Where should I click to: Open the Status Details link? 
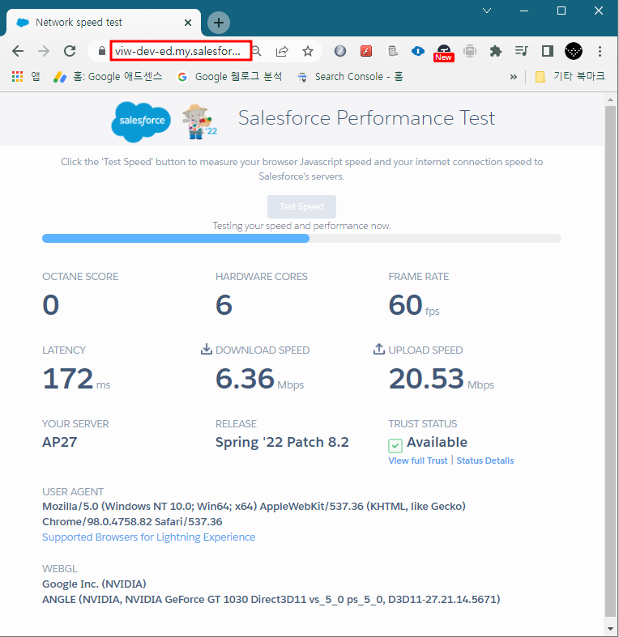485,461
